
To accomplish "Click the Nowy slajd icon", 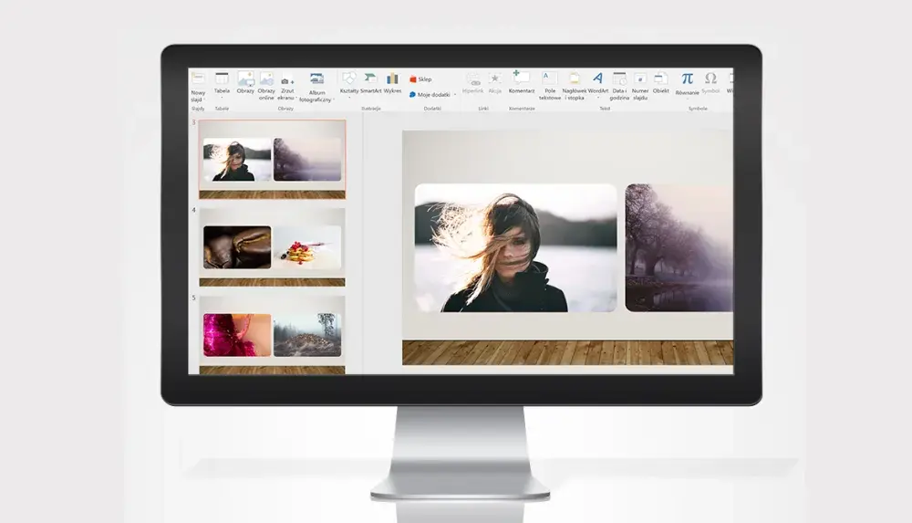I will (x=198, y=78).
